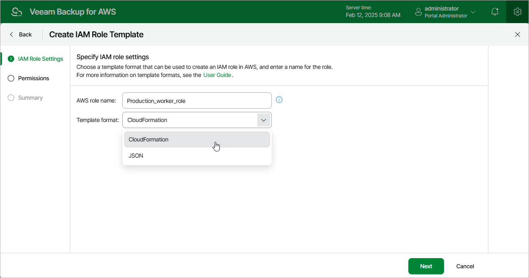Viewport: 529px width, 278px height.
Task: Choose CloudFormation from the format list
Action: tap(197, 139)
